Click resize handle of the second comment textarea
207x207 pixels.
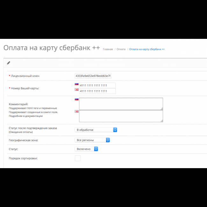pos(161,121)
